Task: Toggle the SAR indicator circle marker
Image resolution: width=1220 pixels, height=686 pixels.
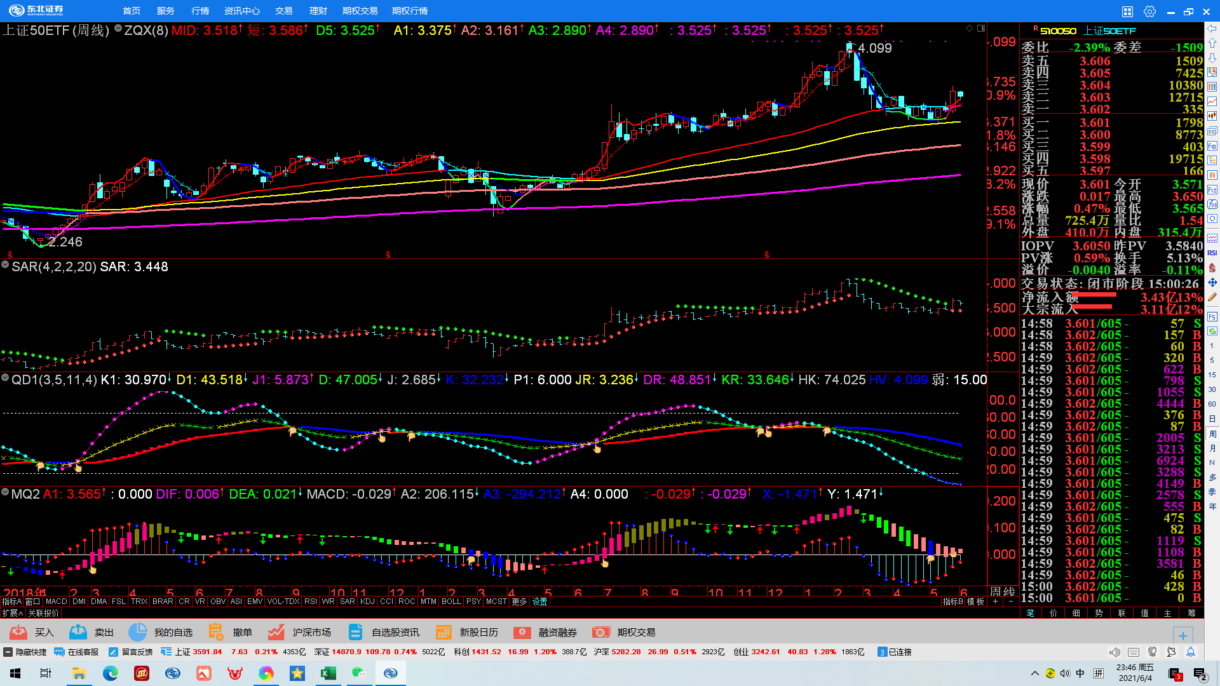Action: [x=5, y=265]
